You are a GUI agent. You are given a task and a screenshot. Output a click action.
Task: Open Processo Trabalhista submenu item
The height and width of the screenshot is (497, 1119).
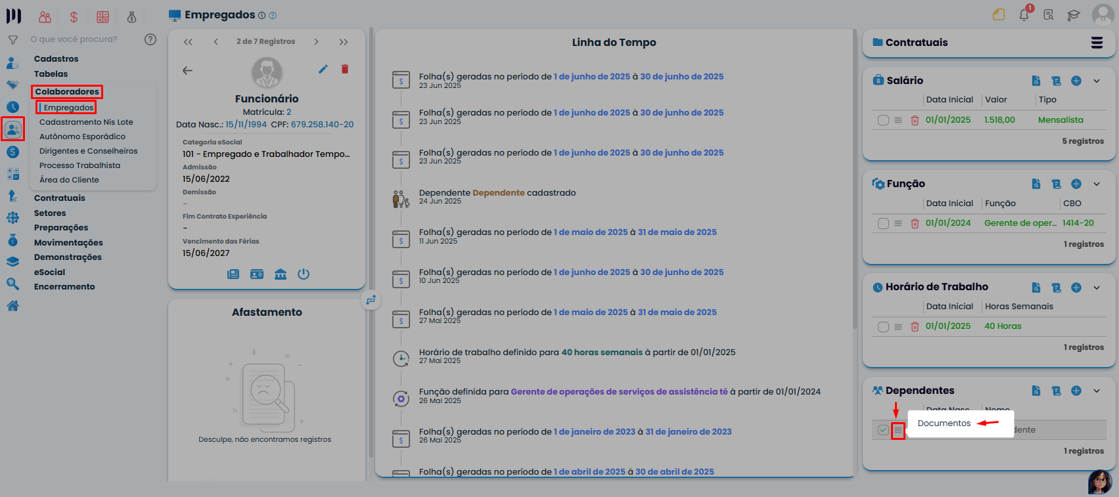click(x=80, y=165)
